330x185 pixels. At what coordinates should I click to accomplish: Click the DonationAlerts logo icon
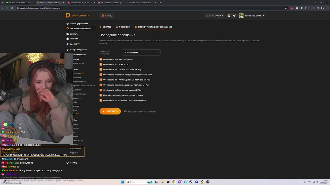(x=68, y=16)
